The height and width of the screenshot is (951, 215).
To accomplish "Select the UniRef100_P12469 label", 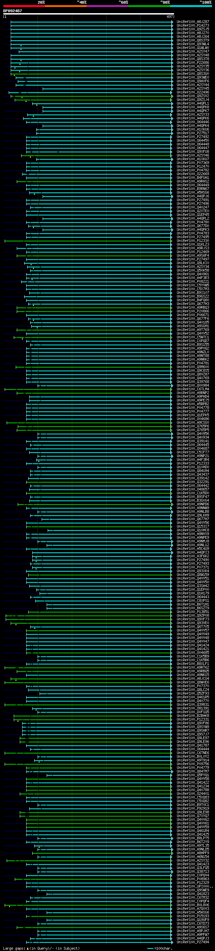I will 193,252.
